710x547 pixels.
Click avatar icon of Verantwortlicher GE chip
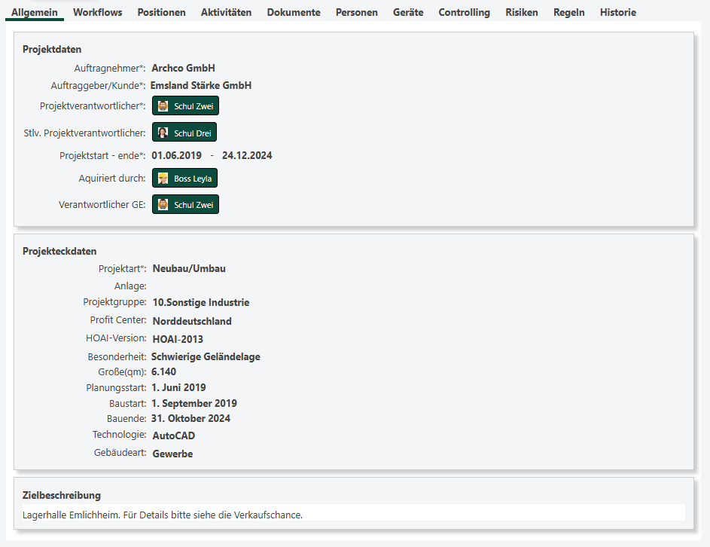tap(163, 205)
